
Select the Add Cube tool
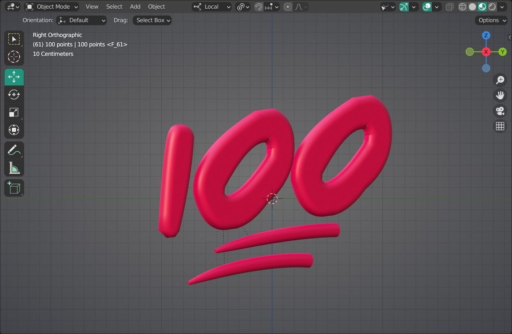tap(14, 188)
